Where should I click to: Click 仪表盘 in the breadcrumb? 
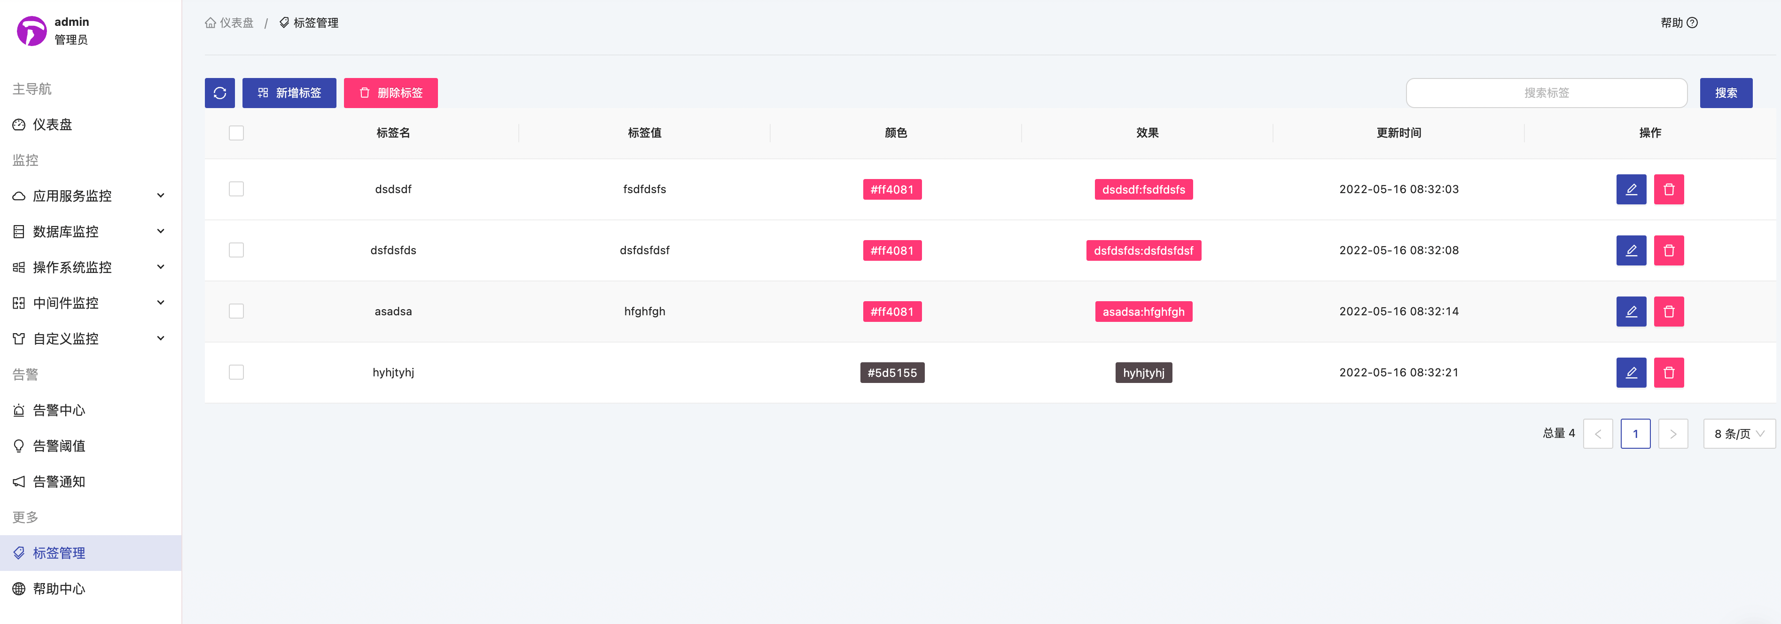point(236,22)
